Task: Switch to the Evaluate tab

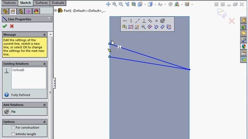Action: 58,3
